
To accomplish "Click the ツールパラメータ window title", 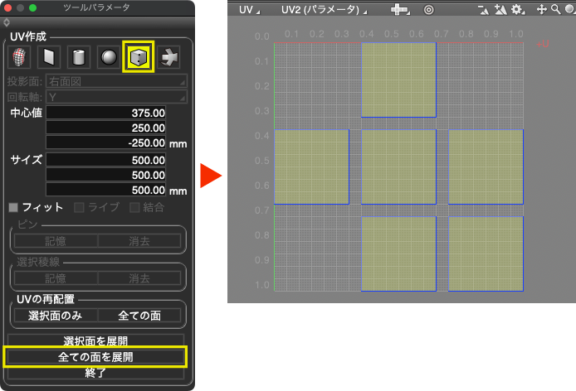I will pos(96,7).
